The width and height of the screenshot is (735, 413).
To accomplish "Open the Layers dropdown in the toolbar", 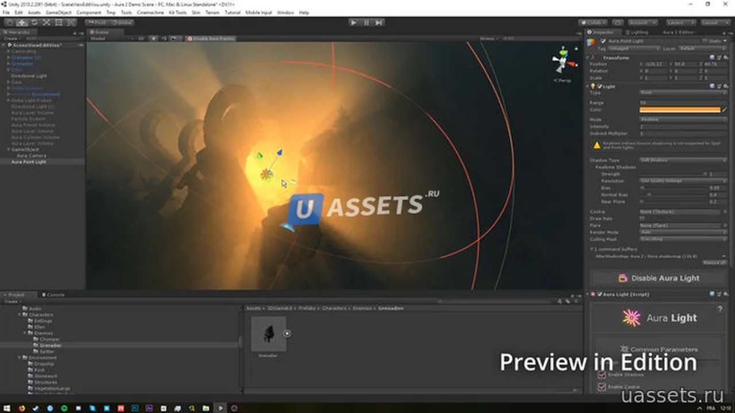I will click(681, 22).
